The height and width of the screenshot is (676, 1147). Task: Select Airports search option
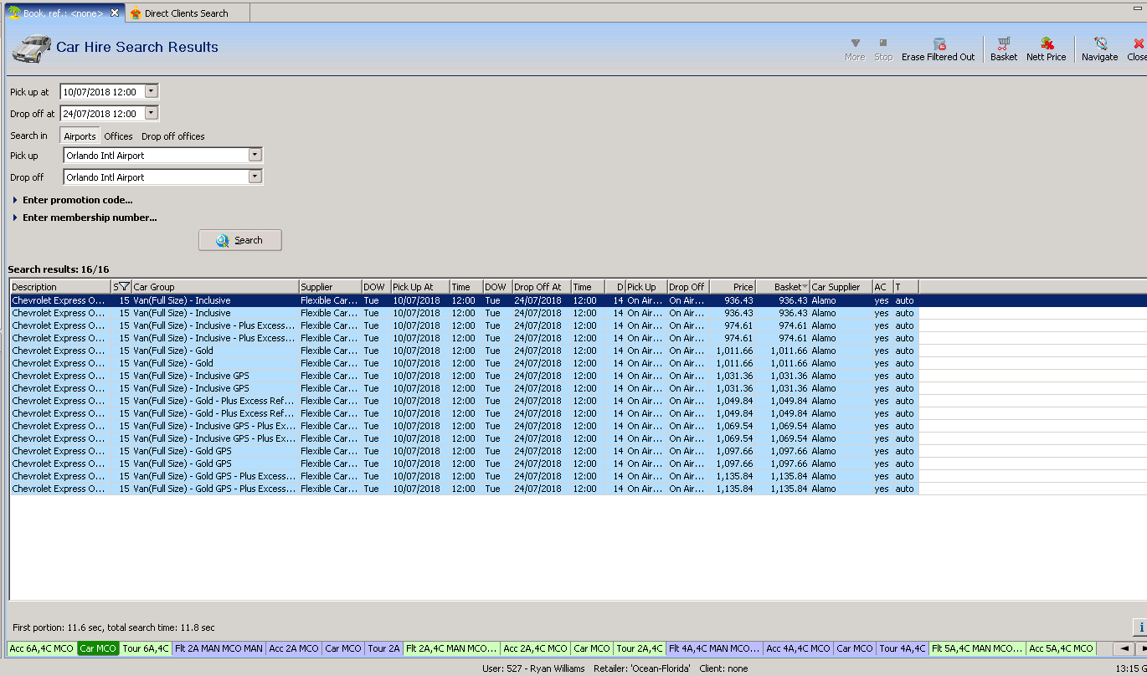[x=80, y=136]
